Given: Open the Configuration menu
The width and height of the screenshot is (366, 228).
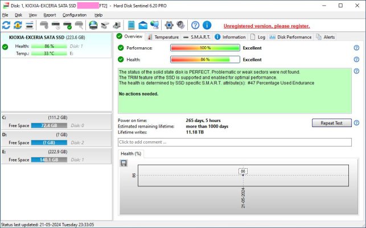Looking at the screenshot, I should coord(75,15).
